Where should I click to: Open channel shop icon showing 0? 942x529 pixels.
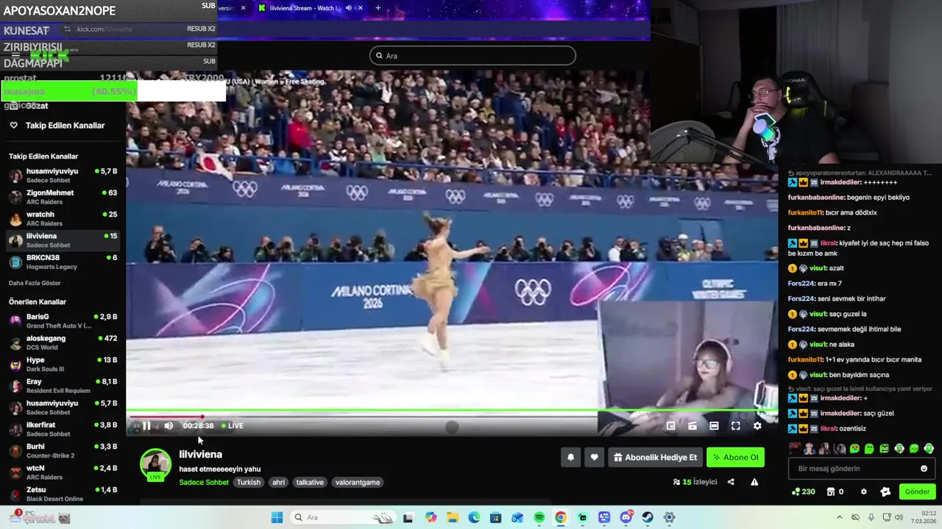[x=835, y=492]
